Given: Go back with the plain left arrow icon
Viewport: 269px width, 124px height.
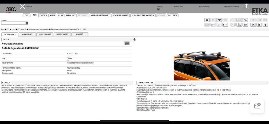Looking at the screenshot, I should (265, 25).
